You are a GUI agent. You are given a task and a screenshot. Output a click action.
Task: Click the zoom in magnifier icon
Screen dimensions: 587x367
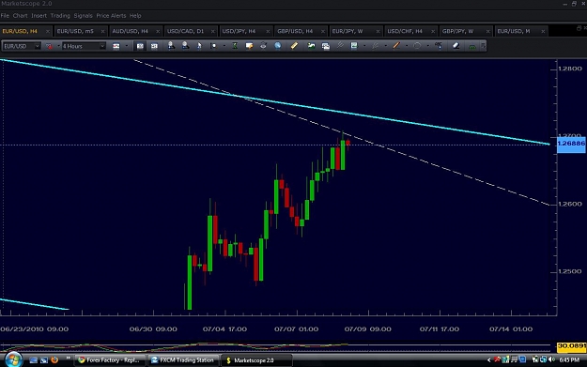[x=171, y=46]
